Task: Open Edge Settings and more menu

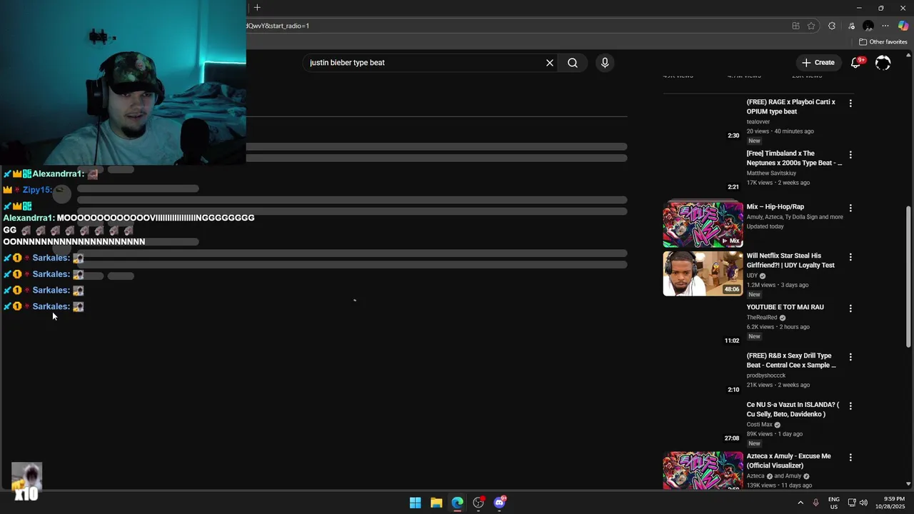Action: 885,26
